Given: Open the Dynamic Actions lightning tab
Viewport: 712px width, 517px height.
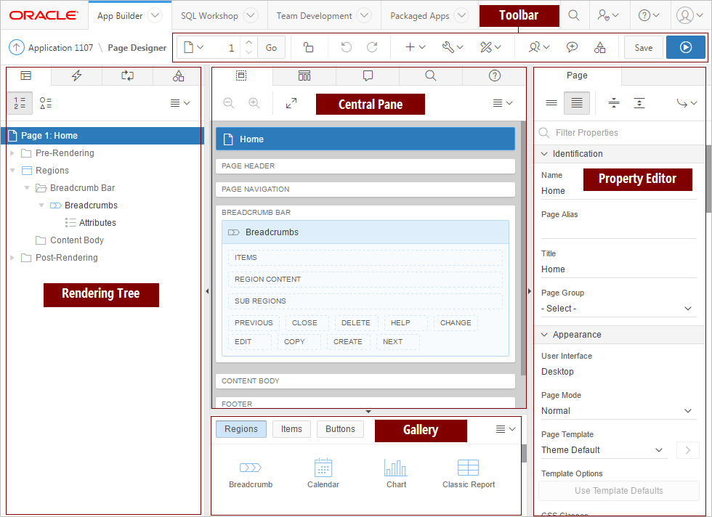Looking at the screenshot, I should point(76,76).
